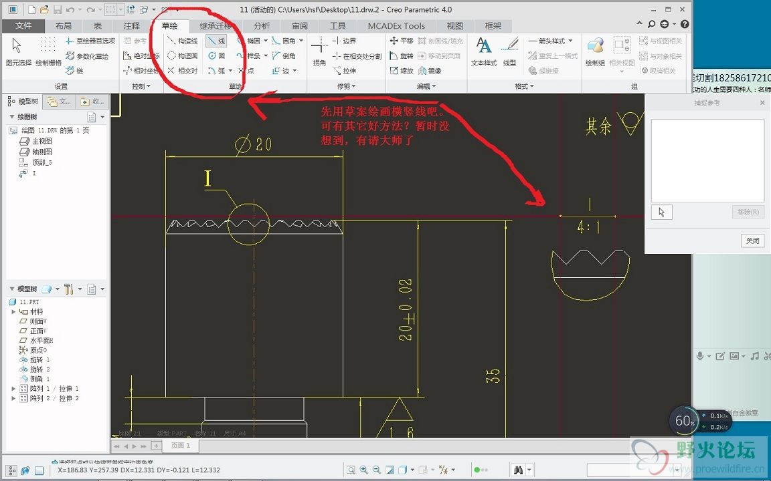Choose the 圆 circle sketch tool
The height and width of the screenshot is (481, 771).
pos(216,56)
